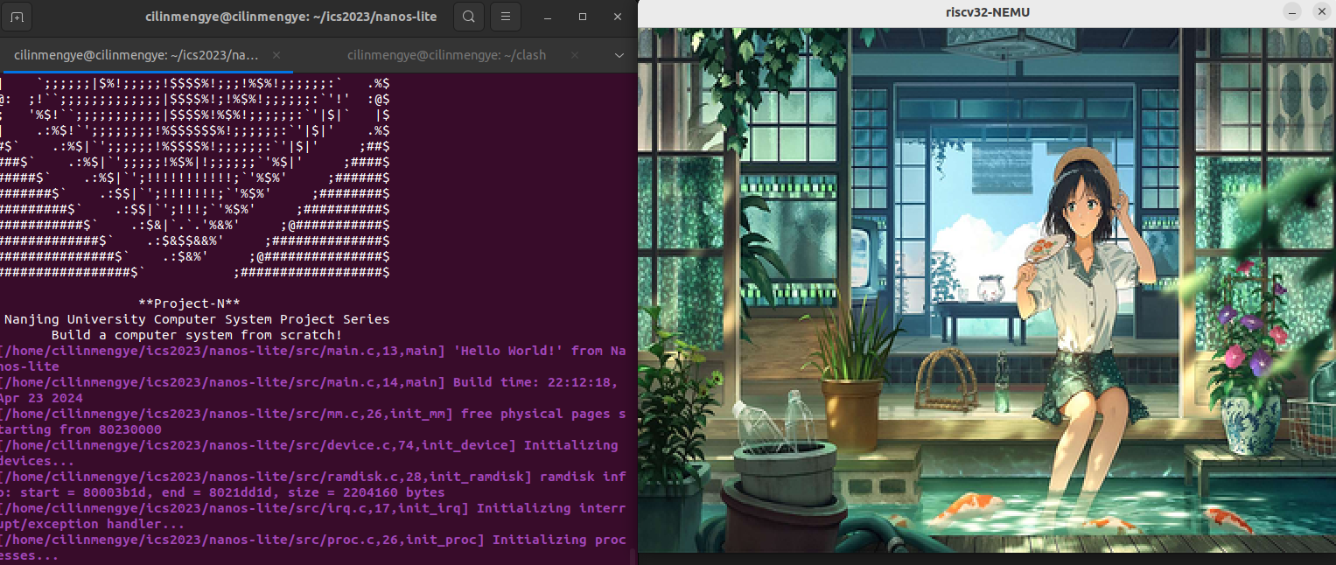Close the terminal window
Viewport: 1336px width, 565px height.
tap(619, 17)
